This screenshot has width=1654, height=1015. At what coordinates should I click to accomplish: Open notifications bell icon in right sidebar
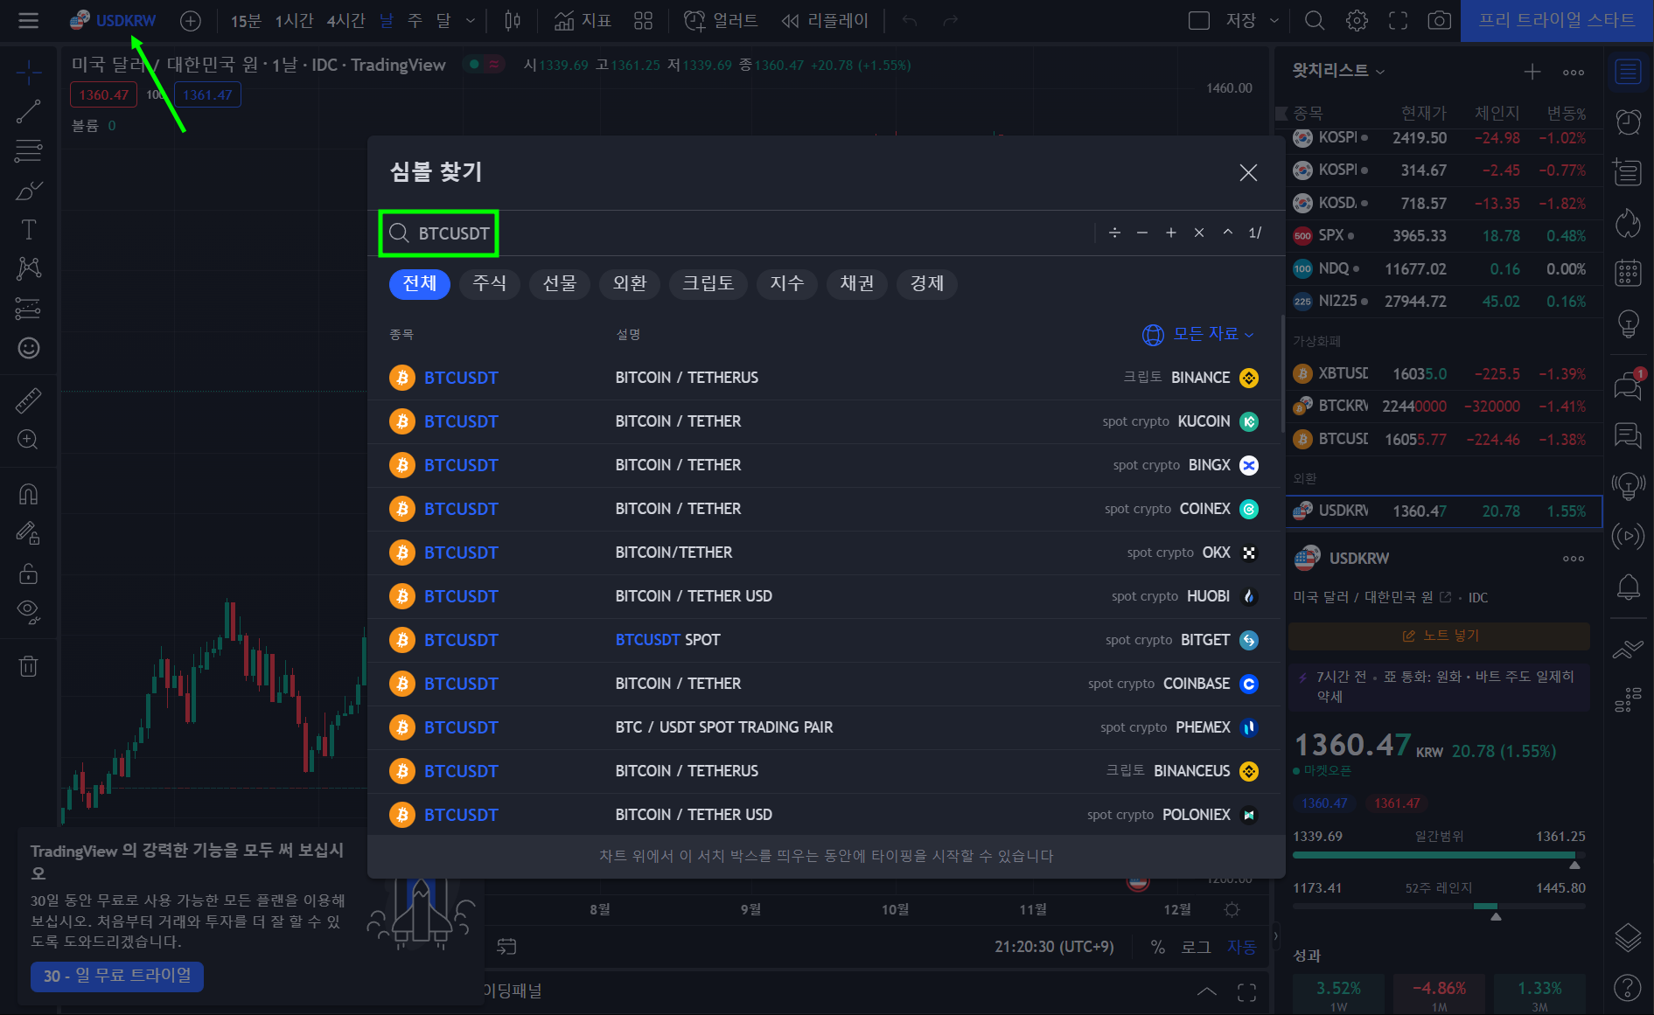point(1628,587)
